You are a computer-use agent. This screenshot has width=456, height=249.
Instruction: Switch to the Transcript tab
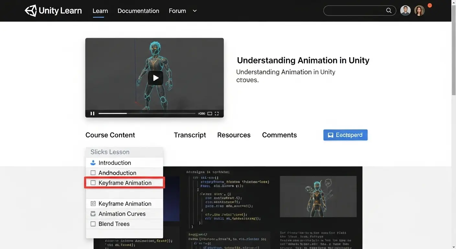click(x=190, y=135)
